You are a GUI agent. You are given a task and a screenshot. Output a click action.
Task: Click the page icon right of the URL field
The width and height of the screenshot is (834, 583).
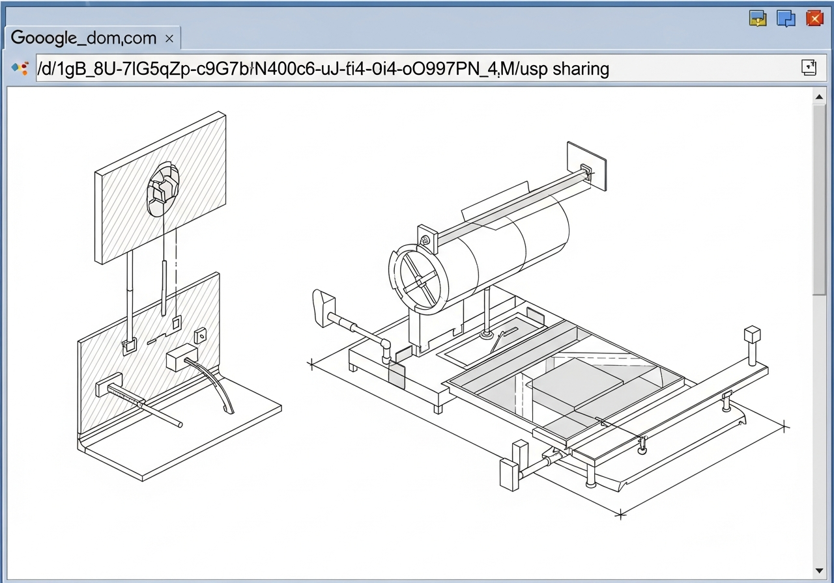click(x=808, y=68)
